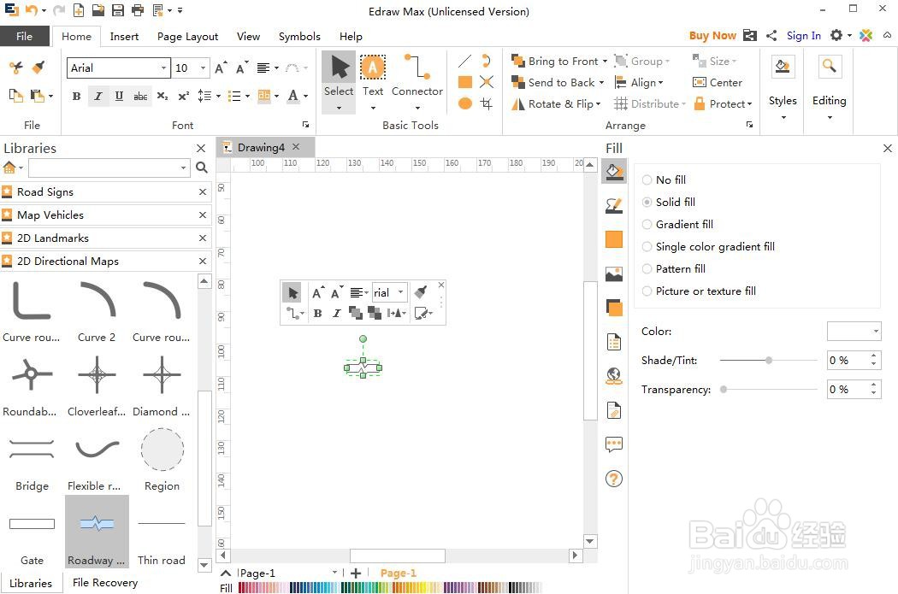Open the Hyperlink globe panel icon
The width and height of the screenshot is (898, 594).
(x=614, y=376)
